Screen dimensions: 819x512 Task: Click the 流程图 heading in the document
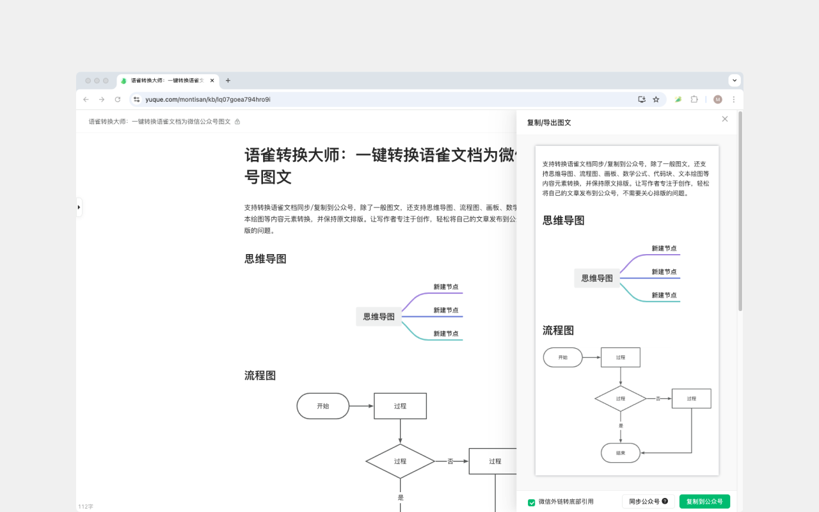click(x=260, y=376)
